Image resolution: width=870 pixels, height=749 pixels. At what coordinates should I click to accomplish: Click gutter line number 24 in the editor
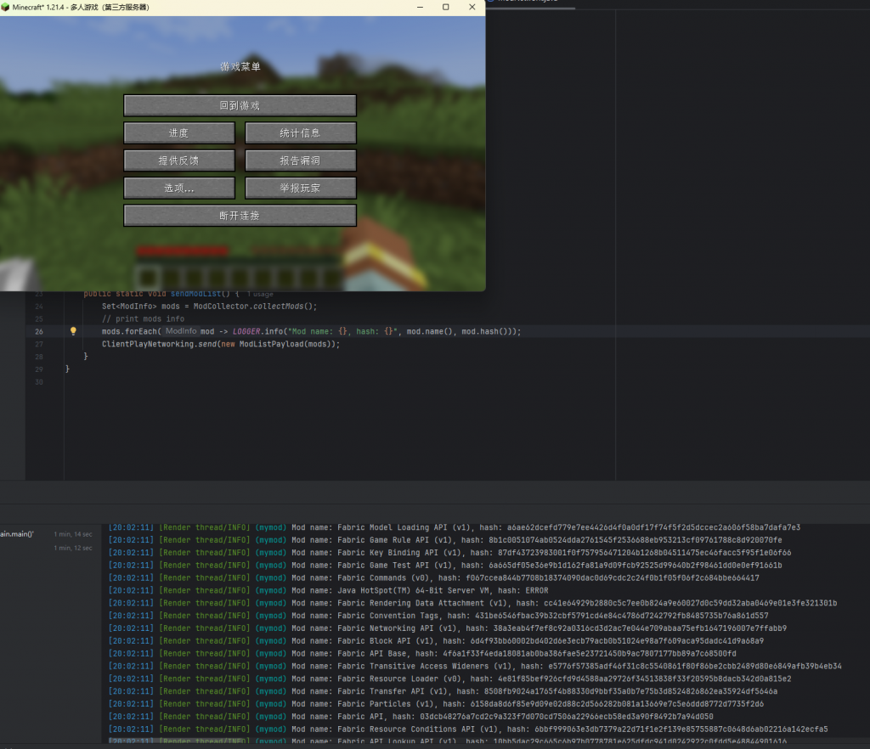[39, 307]
